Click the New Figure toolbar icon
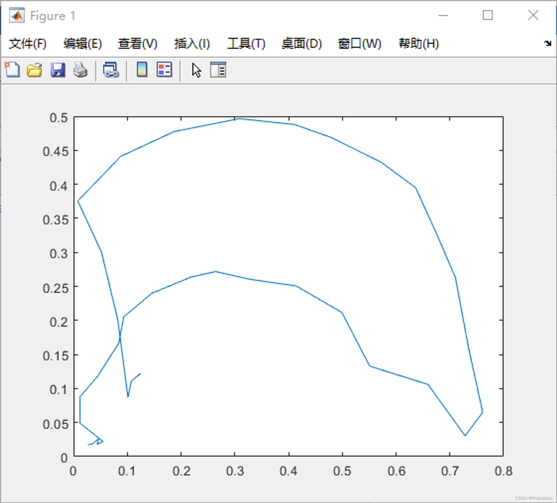The width and height of the screenshot is (557, 503). click(x=12, y=70)
